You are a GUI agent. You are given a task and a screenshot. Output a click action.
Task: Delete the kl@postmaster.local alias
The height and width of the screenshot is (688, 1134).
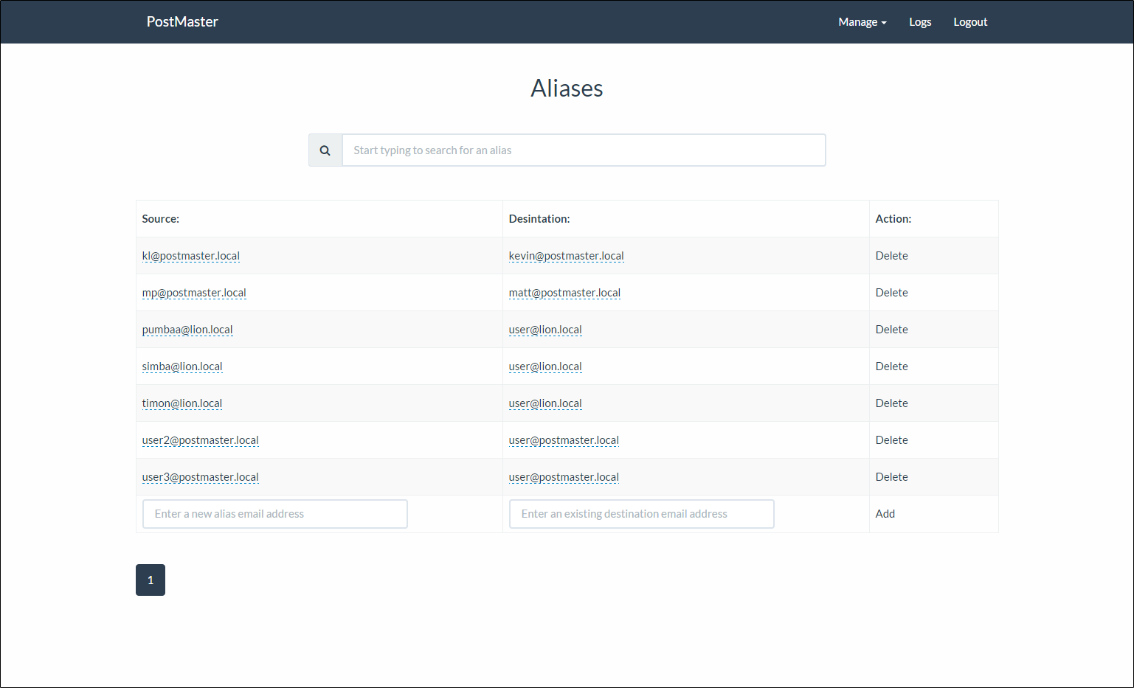point(891,256)
